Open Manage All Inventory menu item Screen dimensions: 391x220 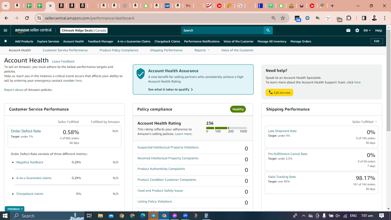click(x=272, y=41)
